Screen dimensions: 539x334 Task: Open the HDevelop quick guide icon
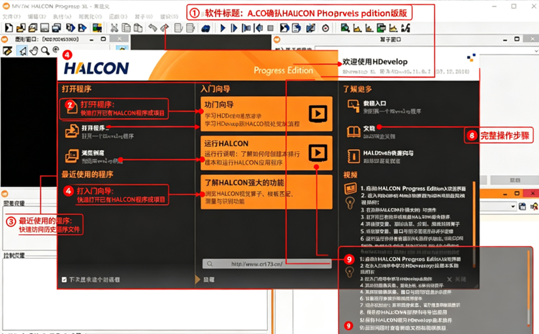(353, 156)
